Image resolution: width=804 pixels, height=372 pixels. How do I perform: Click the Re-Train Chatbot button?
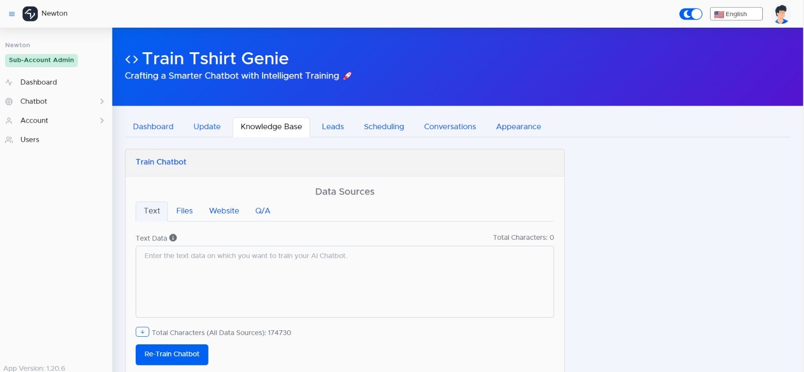(x=172, y=354)
